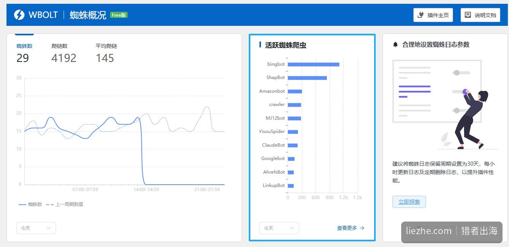Click the 合理地设置蜘蛛日志参数 heading
The width and height of the screenshot is (509, 247).
click(x=436, y=44)
